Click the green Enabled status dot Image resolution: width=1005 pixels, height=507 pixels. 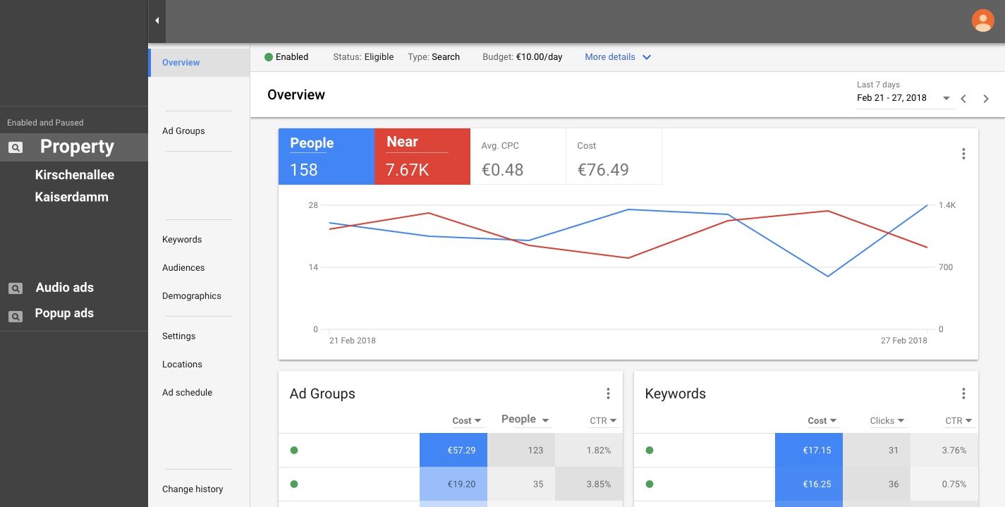pos(269,57)
